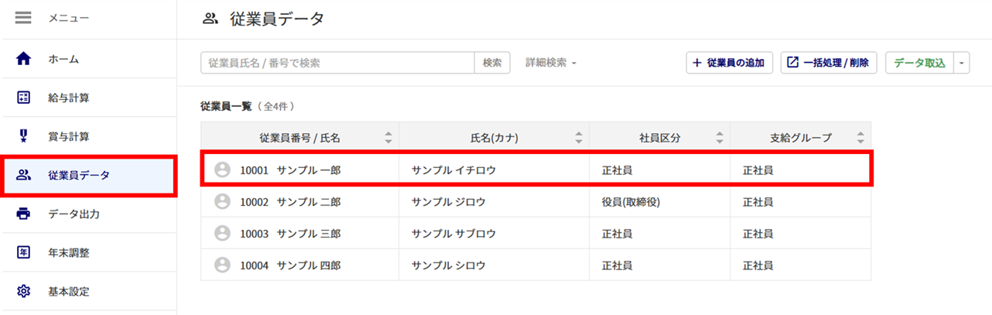992x315 pixels.
Task: Open the データ取込 dropdown arrow
Action: [x=961, y=63]
